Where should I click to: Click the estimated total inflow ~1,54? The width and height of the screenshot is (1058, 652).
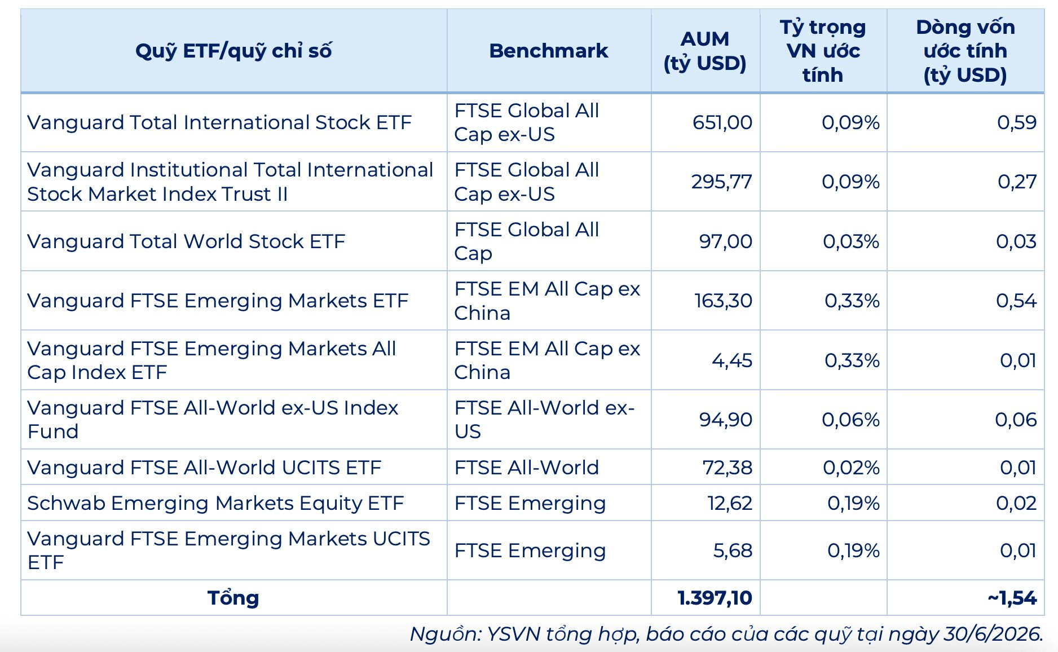click(x=1012, y=598)
